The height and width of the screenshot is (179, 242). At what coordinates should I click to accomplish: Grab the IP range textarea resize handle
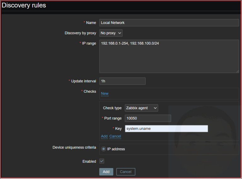click(x=237, y=71)
